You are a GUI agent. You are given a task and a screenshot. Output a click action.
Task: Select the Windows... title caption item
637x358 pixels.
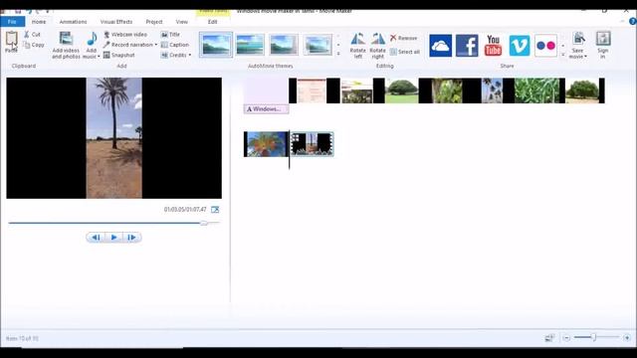pyautogui.click(x=266, y=108)
